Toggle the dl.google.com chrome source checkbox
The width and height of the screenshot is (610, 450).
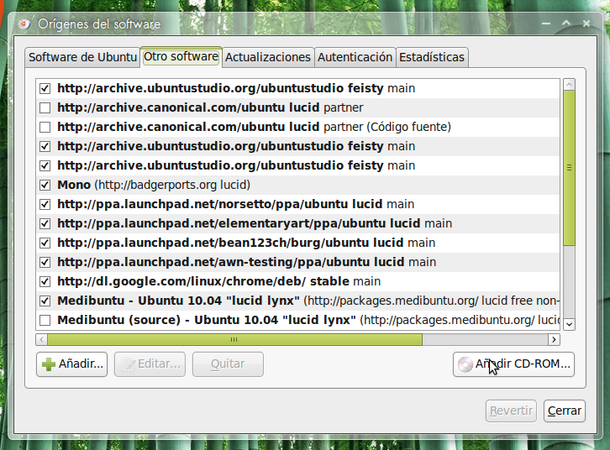pyautogui.click(x=45, y=282)
